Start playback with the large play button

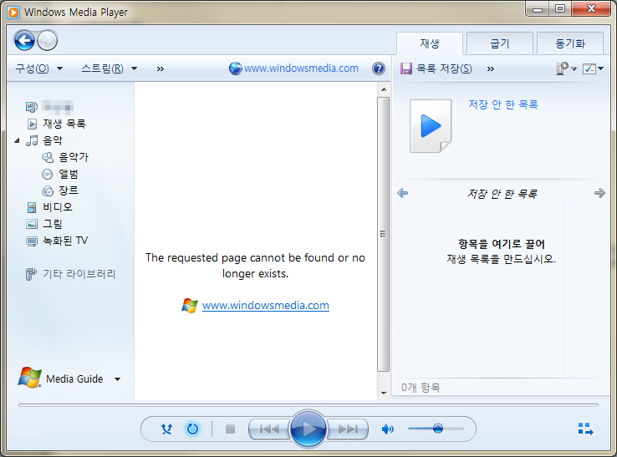[x=308, y=429]
